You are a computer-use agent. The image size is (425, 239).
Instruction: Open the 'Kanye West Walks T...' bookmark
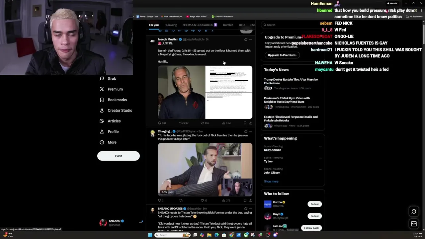tap(198, 17)
